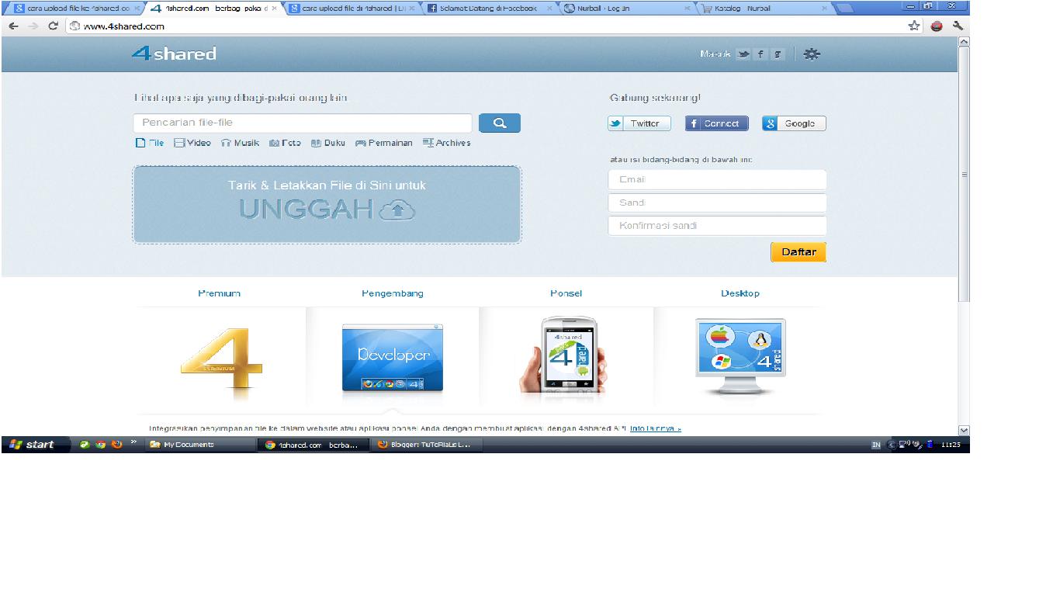Open the Premium section link

220,293
